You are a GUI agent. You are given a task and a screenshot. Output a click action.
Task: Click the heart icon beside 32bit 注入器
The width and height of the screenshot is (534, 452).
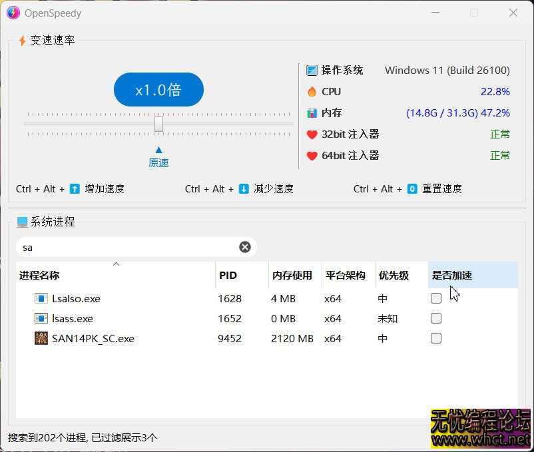(311, 134)
